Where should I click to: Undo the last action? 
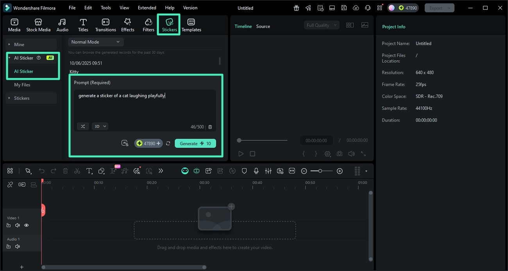click(42, 171)
